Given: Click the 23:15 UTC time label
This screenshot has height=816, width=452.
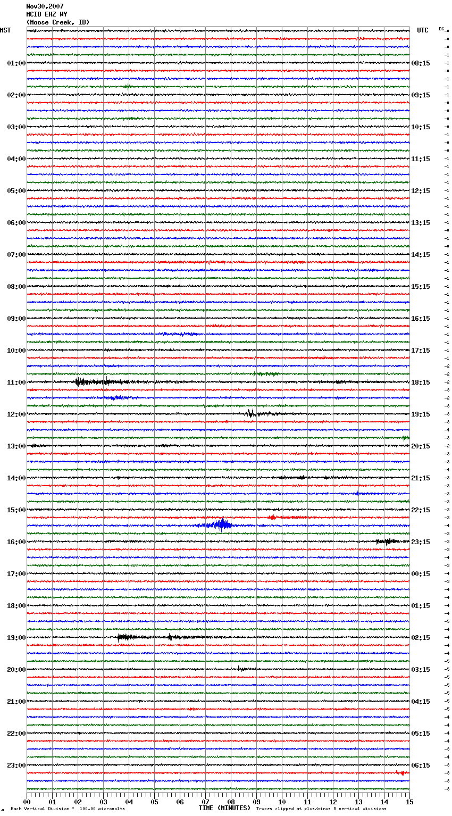Looking at the screenshot, I should [421, 542].
